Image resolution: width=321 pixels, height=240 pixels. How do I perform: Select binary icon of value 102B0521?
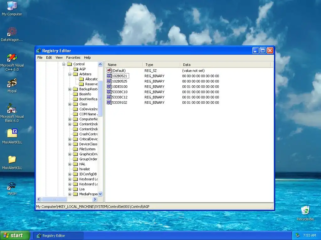[x=109, y=76]
